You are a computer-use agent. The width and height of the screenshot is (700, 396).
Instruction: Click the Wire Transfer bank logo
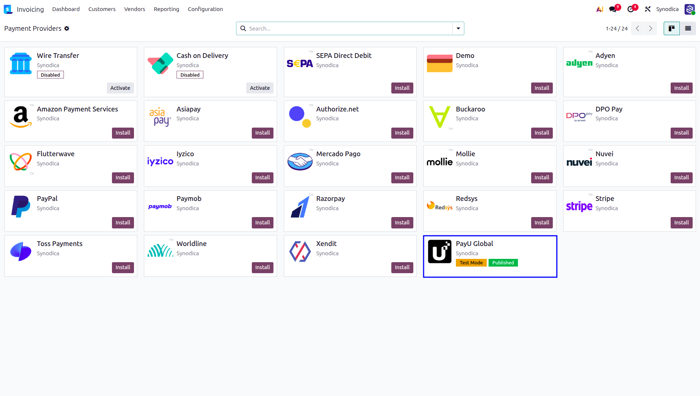coord(21,63)
